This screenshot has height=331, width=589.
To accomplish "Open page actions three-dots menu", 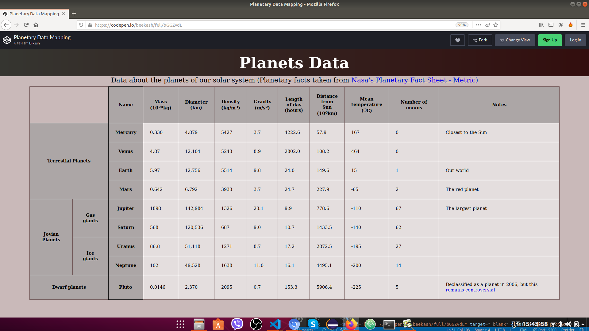I will [x=478, y=25].
